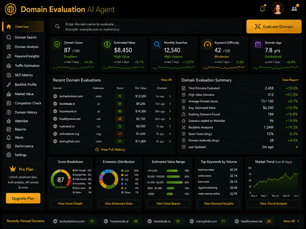Screen dimensions: 306x229
Task: Click the Total Domains Evaluated document icon
Action: point(183,88)
